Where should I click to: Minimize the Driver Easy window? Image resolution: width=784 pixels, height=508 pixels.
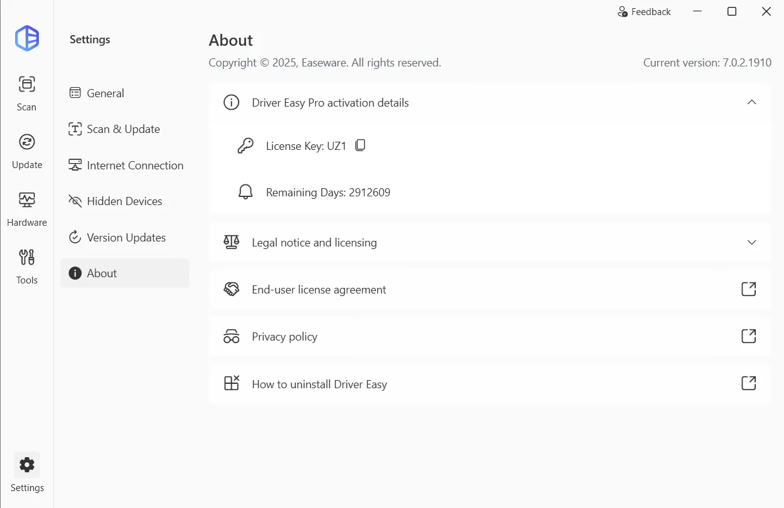[697, 11]
